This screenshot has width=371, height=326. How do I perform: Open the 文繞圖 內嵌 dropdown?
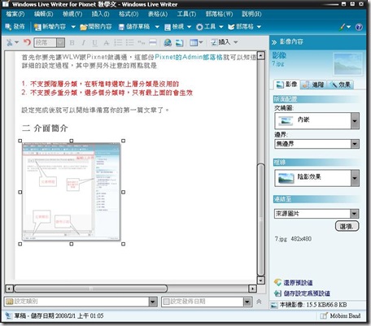point(316,120)
